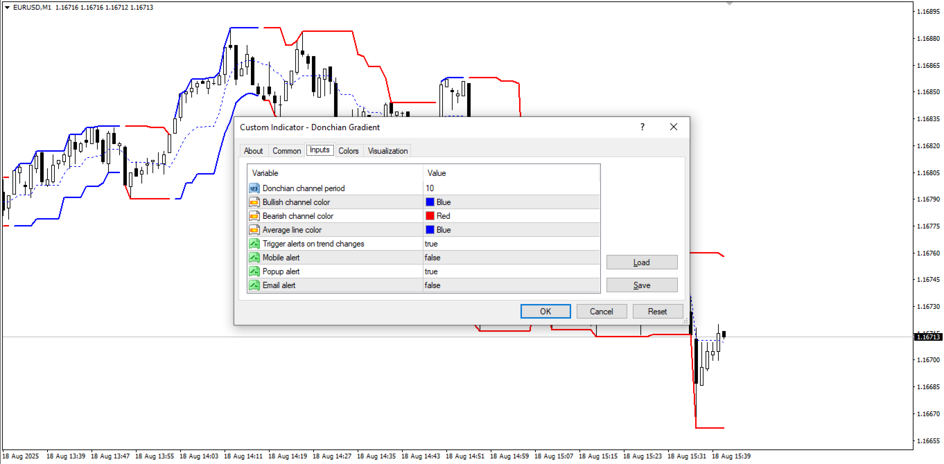Click the Popup alert row icon

(x=254, y=271)
